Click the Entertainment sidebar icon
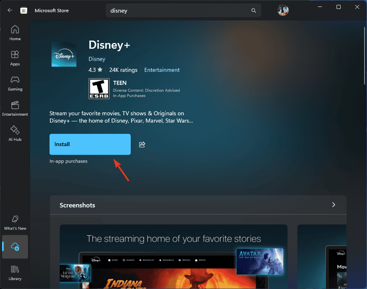The height and width of the screenshot is (289, 367). tap(15, 109)
